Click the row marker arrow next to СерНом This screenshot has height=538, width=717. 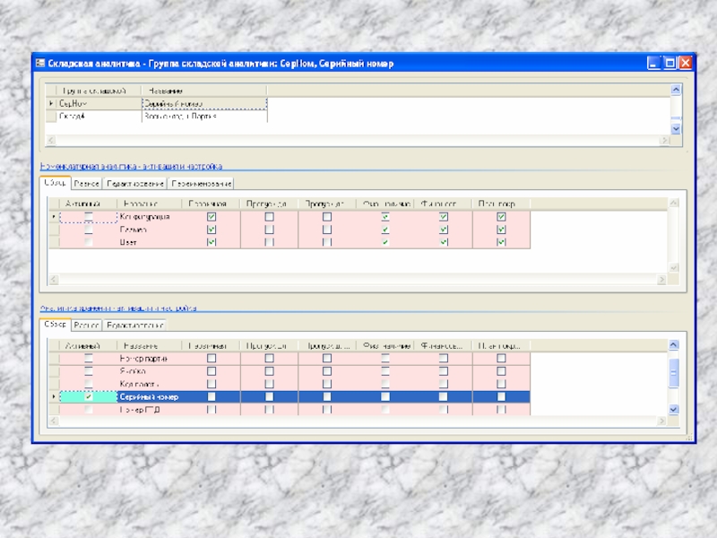point(51,103)
